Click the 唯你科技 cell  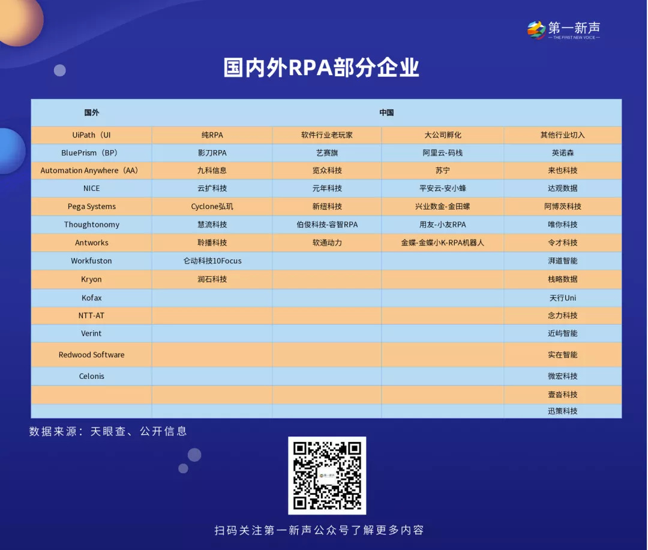(562, 225)
